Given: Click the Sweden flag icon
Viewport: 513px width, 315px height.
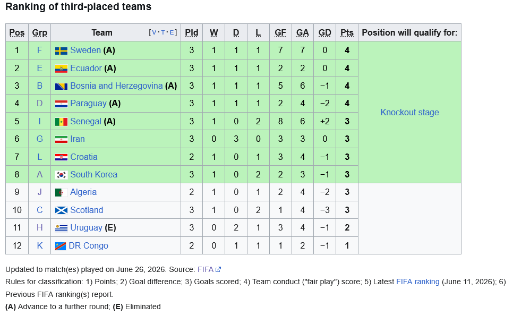Looking at the screenshot, I should pos(61,50).
